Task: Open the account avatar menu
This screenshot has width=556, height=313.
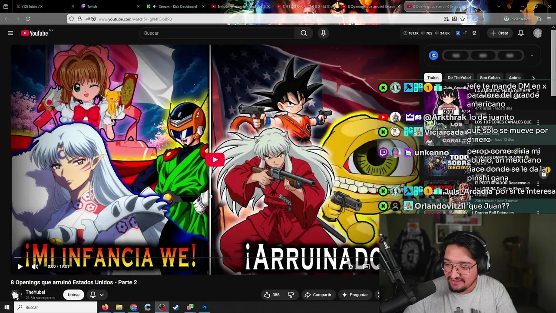Action: tap(538, 33)
